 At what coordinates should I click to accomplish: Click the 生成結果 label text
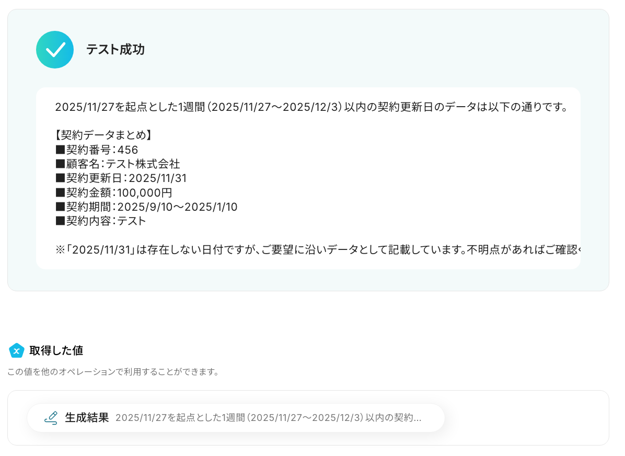87,418
